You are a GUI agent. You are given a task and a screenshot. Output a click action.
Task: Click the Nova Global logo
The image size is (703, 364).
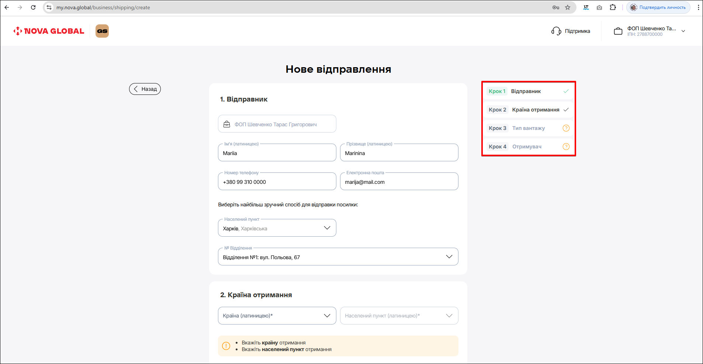(49, 31)
